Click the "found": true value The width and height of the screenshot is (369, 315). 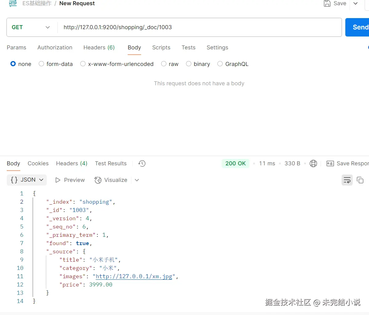pyautogui.click(x=82, y=243)
